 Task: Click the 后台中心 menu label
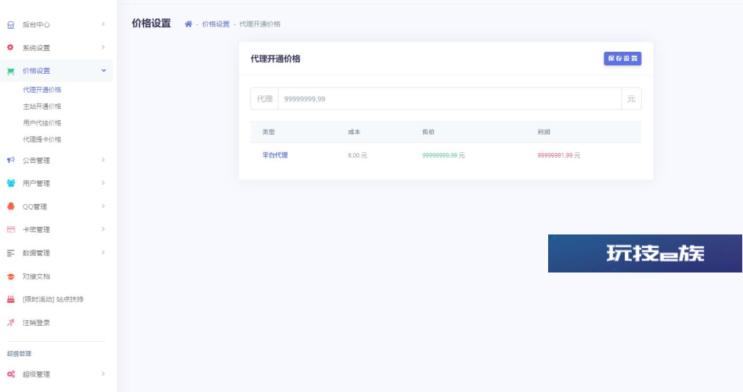(x=36, y=24)
